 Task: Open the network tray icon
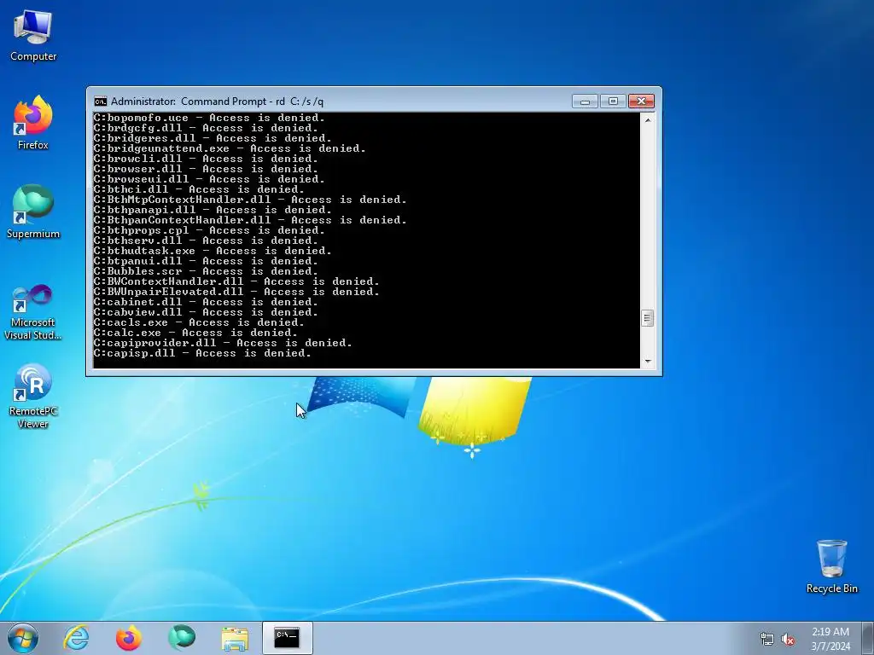pyautogui.click(x=767, y=639)
